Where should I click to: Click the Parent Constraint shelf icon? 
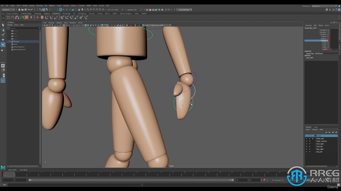62,17
